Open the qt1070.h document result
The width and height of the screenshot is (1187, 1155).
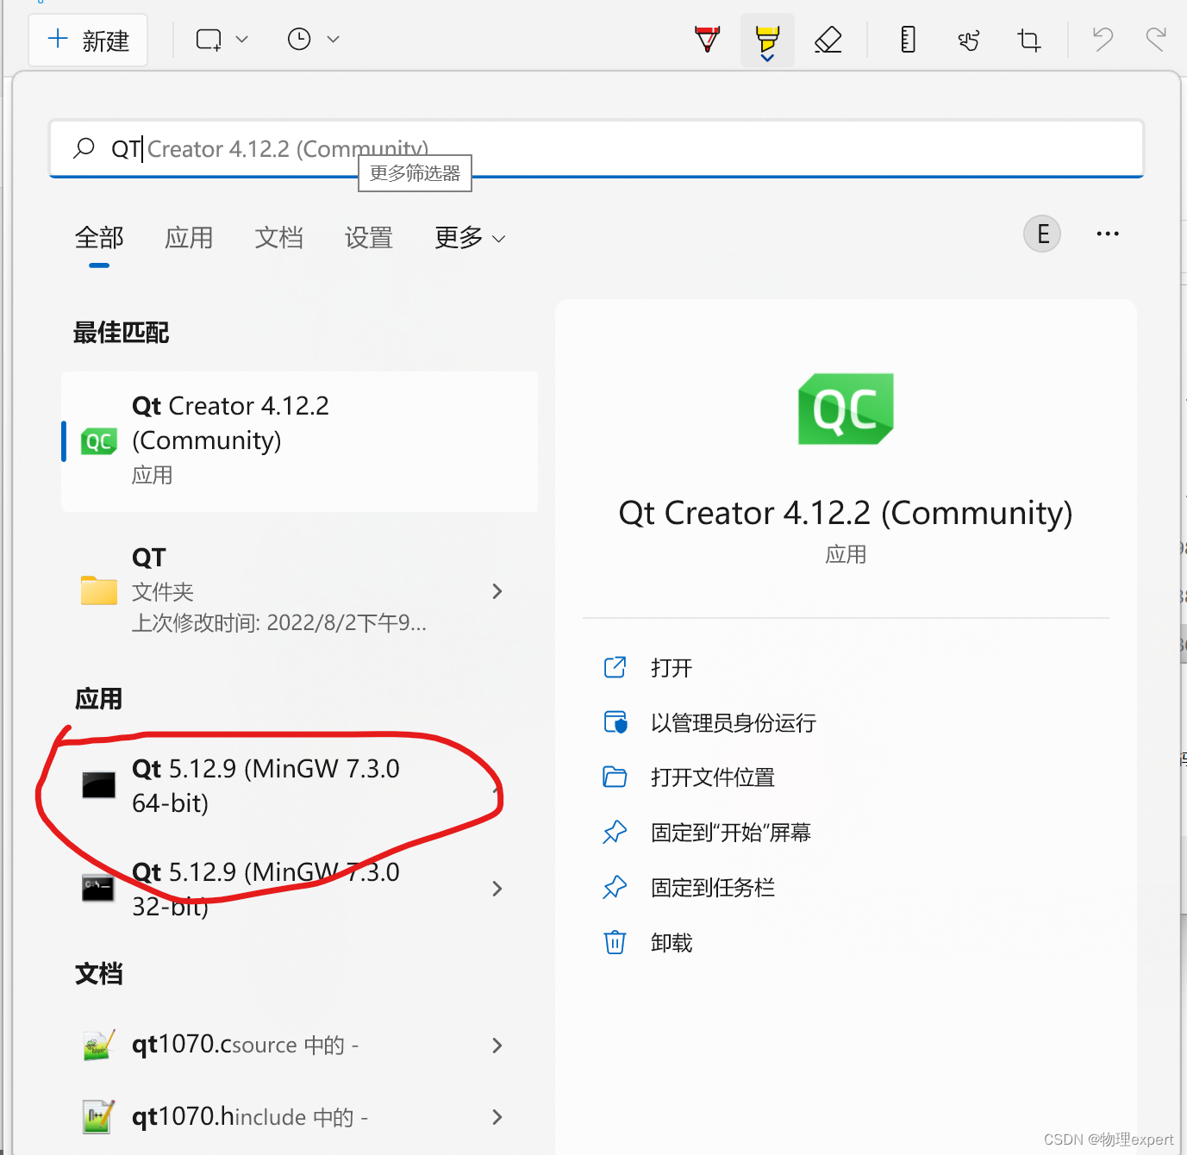click(x=299, y=1117)
